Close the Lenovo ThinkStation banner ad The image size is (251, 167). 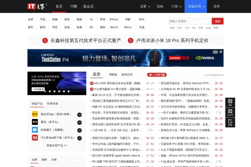pyautogui.click(x=221, y=52)
